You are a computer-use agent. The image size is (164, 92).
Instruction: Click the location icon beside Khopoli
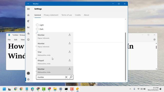69,60
